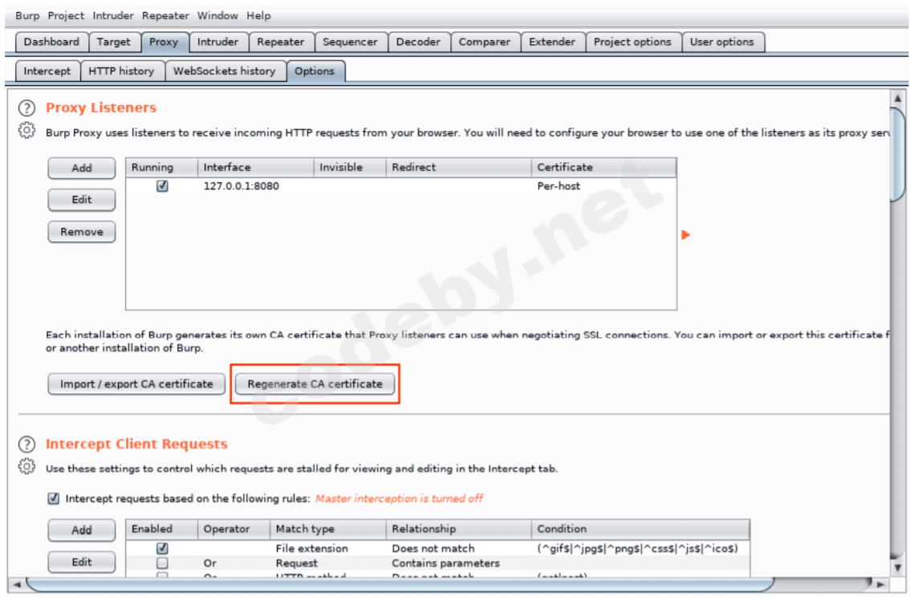Switch to the Dashboard tab
Viewport: 910px width, 598px height.
pyautogui.click(x=51, y=42)
